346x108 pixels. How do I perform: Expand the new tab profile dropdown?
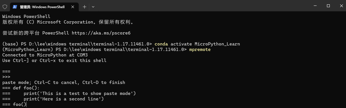coord(93,7)
